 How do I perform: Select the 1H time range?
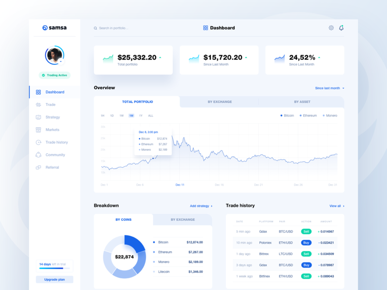tap(103, 116)
